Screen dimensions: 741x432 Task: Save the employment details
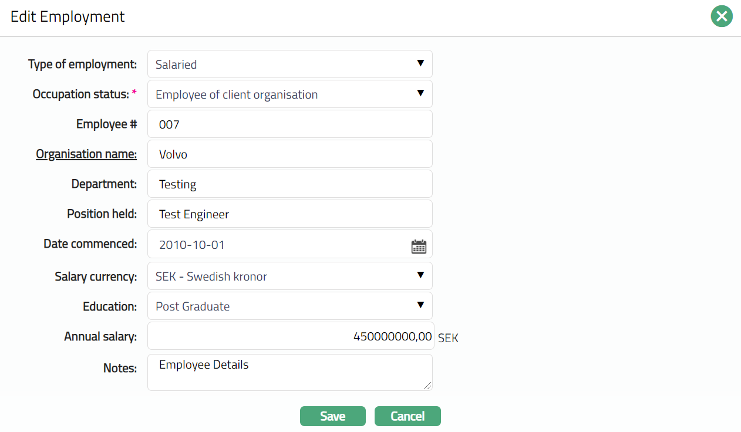tap(332, 416)
